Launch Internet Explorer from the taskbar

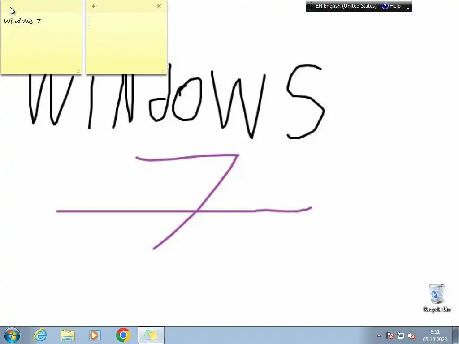(x=40, y=335)
